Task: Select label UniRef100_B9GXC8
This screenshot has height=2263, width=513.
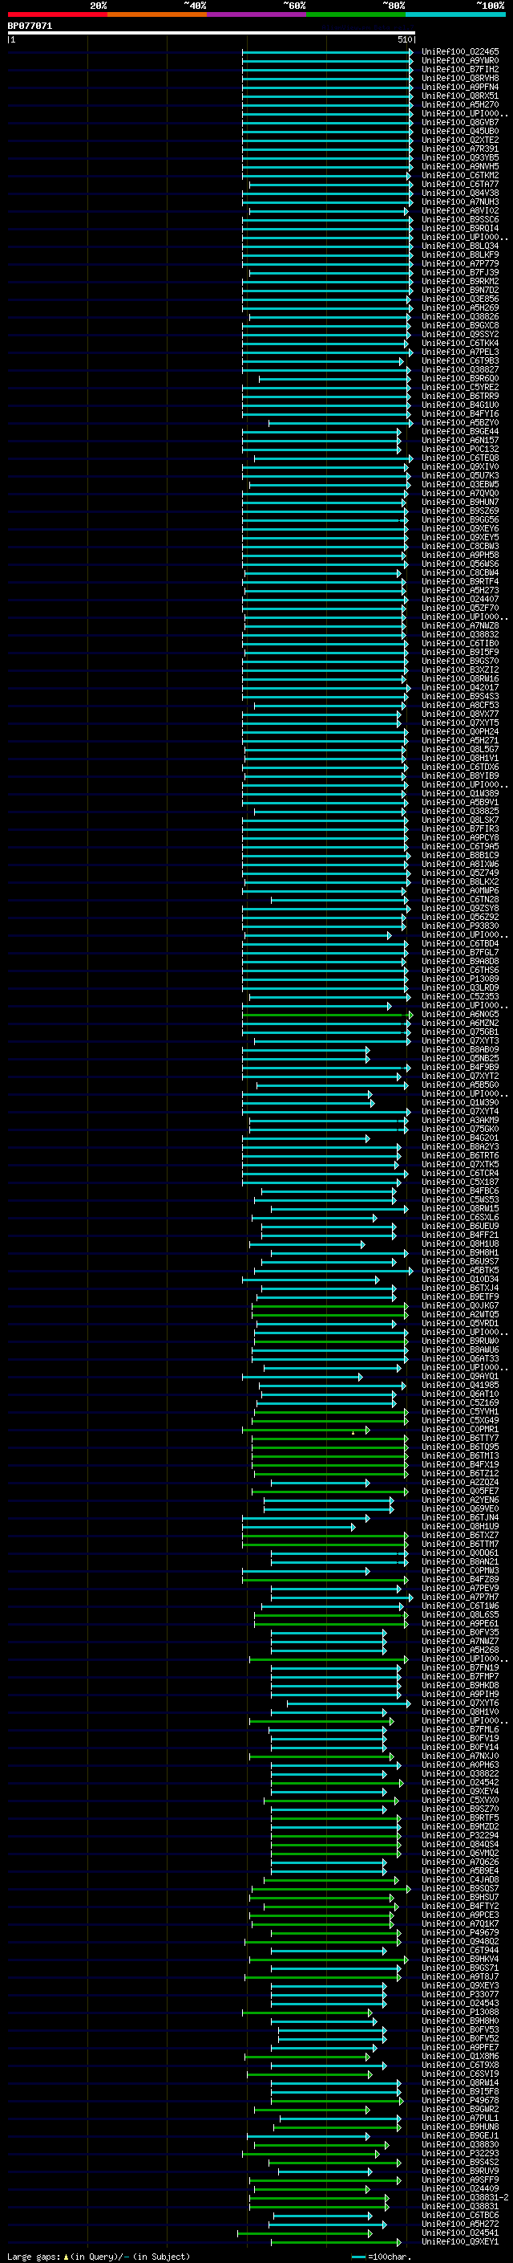Action: [x=460, y=325]
